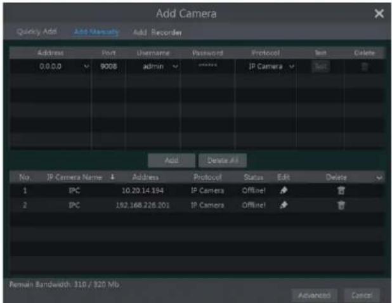The height and width of the screenshot is (303, 392).
Task: Open the Add Recorder tab
Action: pyautogui.click(x=157, y=32)
